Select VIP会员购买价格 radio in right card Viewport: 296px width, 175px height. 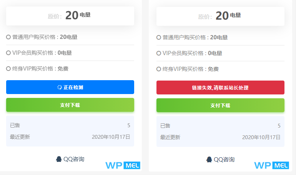pyautogui.click(x=159, y=53)
